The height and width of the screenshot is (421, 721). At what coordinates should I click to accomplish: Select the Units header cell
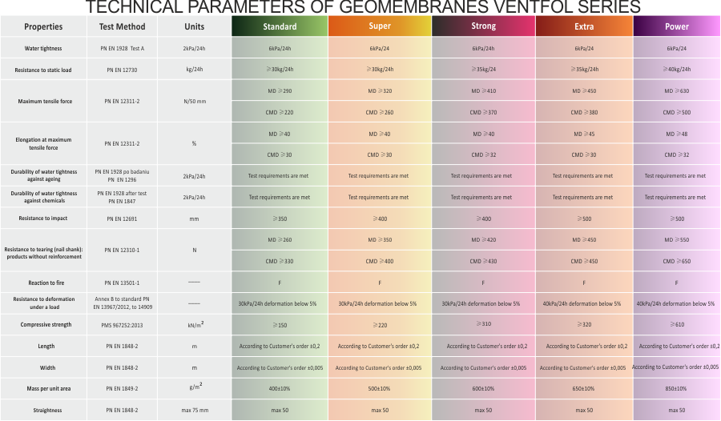194,26
